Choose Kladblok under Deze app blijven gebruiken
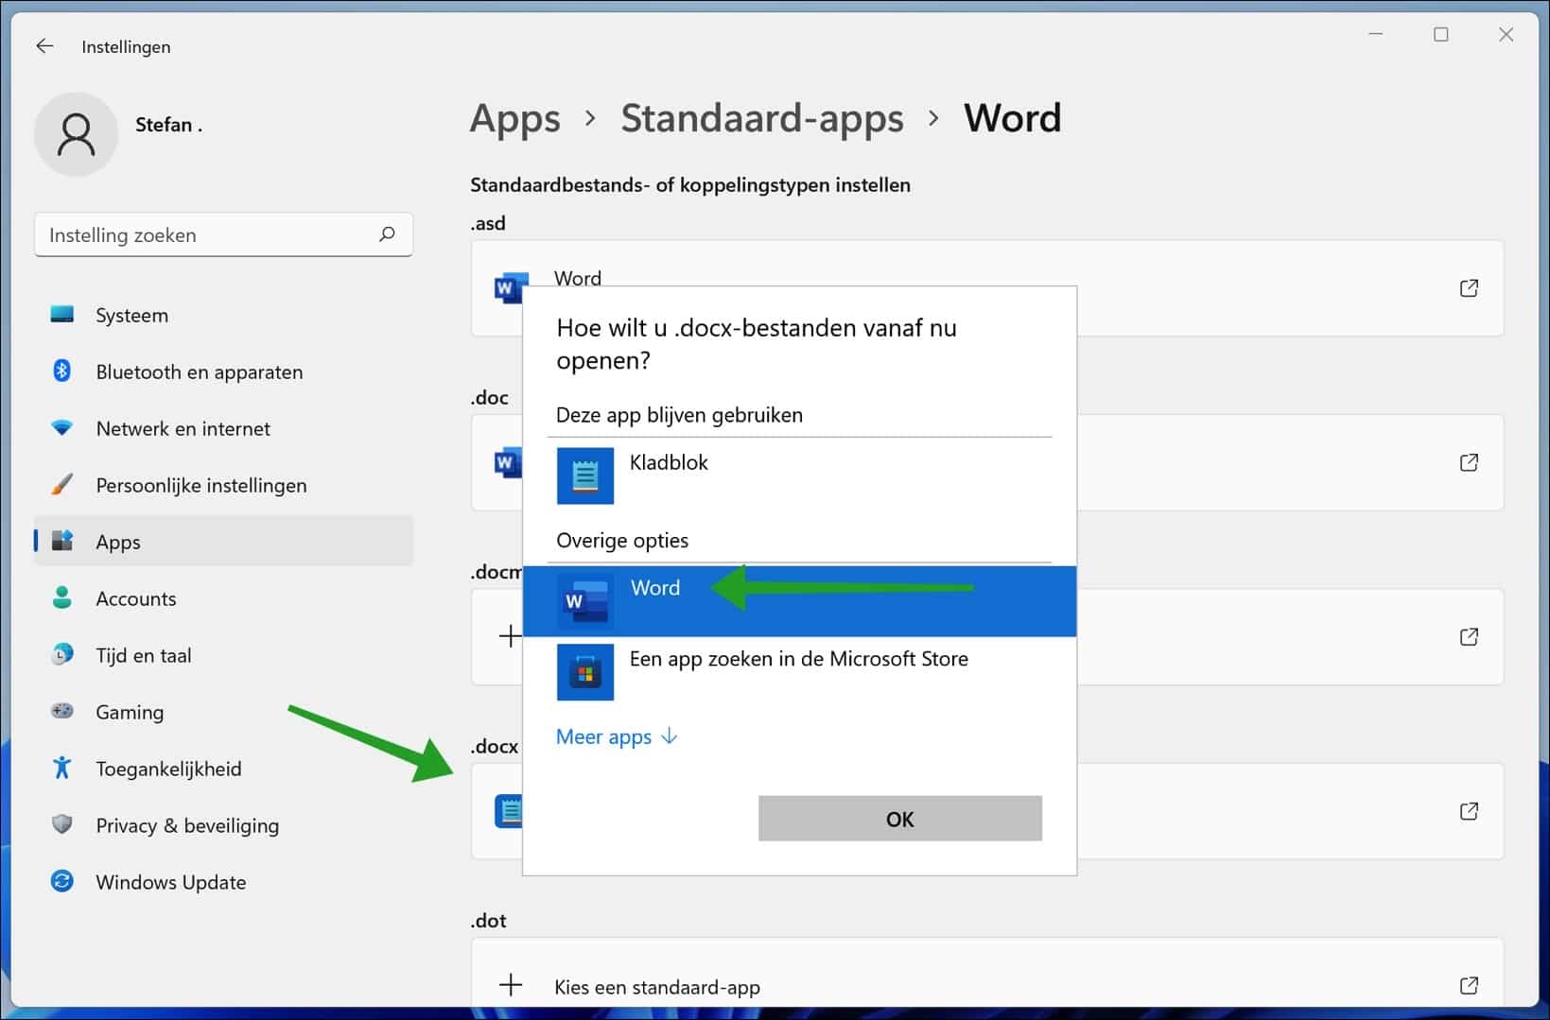1550x1020 pixels. tap(669, 462)
